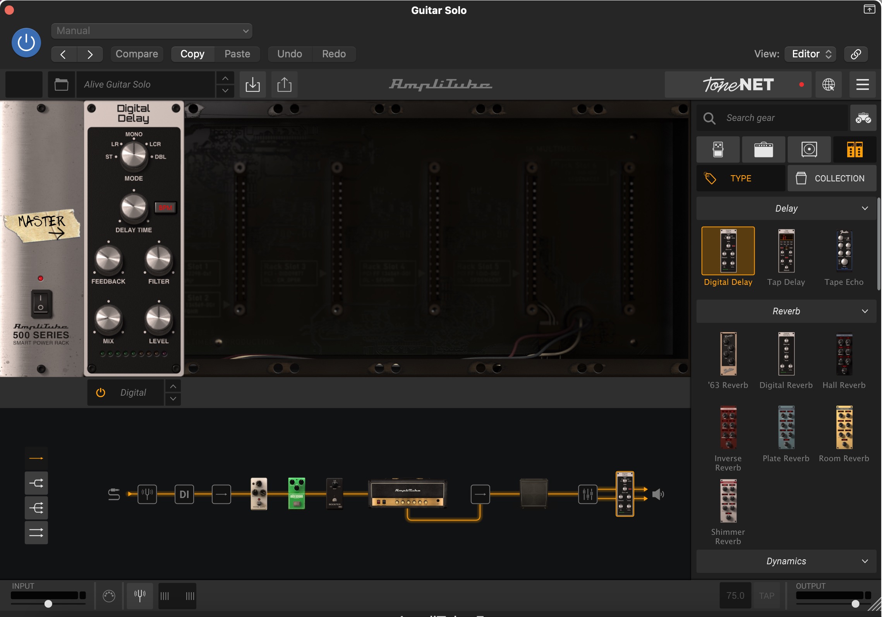Image resolution: width=882 pixels, height=617 pixels.
Task: Click the Redo button
Action: click(334, 54)
